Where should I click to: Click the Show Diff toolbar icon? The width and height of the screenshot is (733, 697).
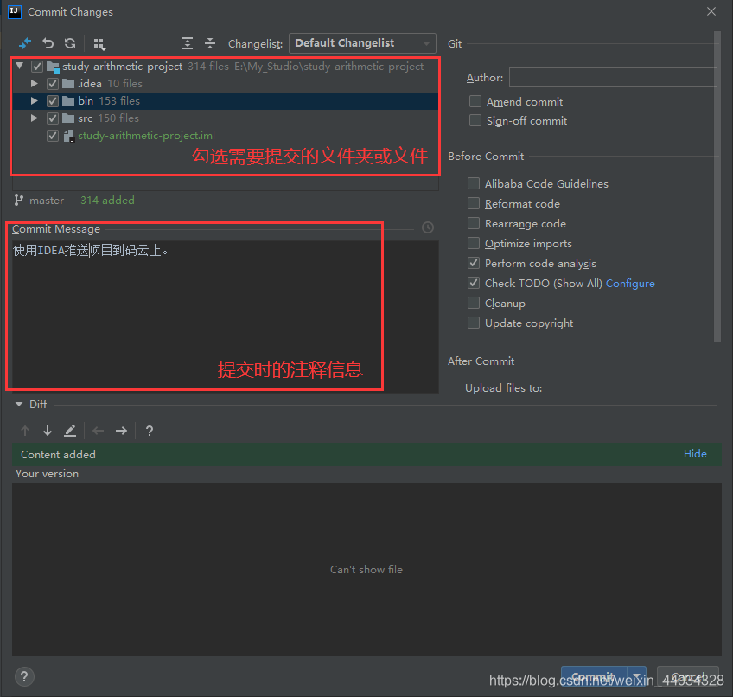[x=25, y=43]
